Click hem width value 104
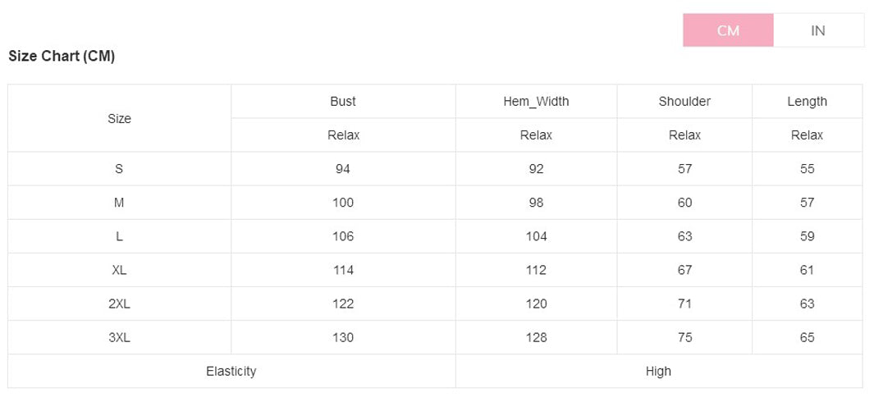The image size is (874, 402). pos(536,236)
